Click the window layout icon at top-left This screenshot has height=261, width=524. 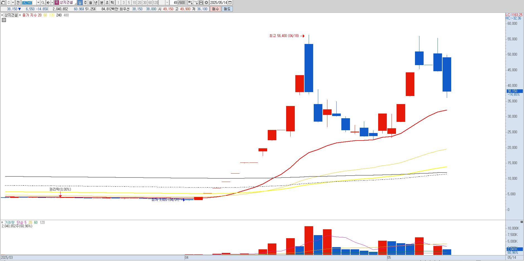(x=3, y=3)
